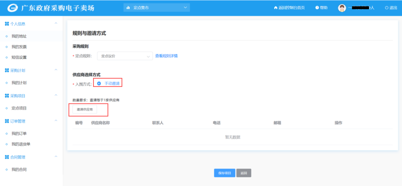
Task: Open 我的订单 in the sidebar
Action: click(x=19, y=133)
